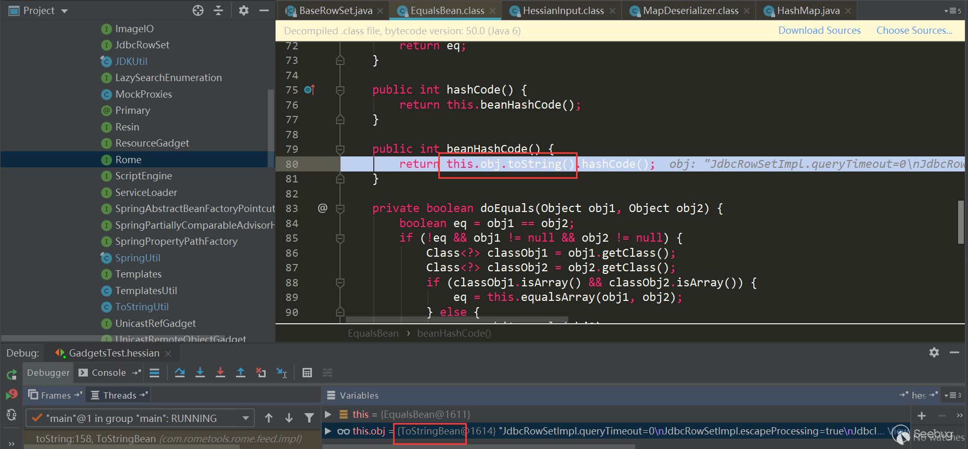Click the Download Sources link
Screen dimensions: 968x449
click(x=819, y=31)
